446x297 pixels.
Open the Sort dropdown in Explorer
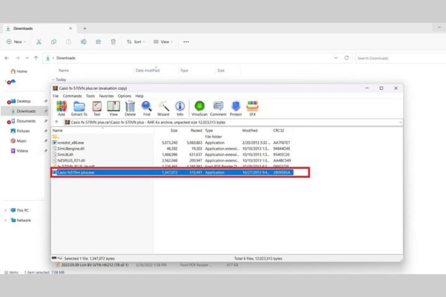click(136, 42)
